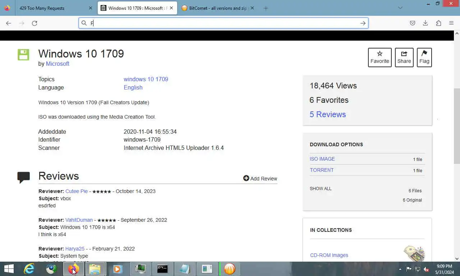Open reviewer VahitDuman's profile
Screen dimensions: 460x276
coord(79,220)
